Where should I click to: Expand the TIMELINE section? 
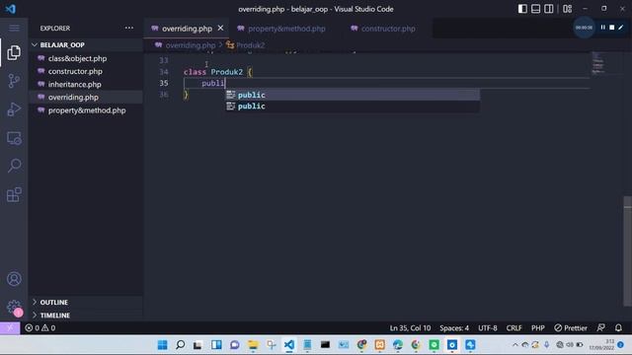(x=86, y=316)
